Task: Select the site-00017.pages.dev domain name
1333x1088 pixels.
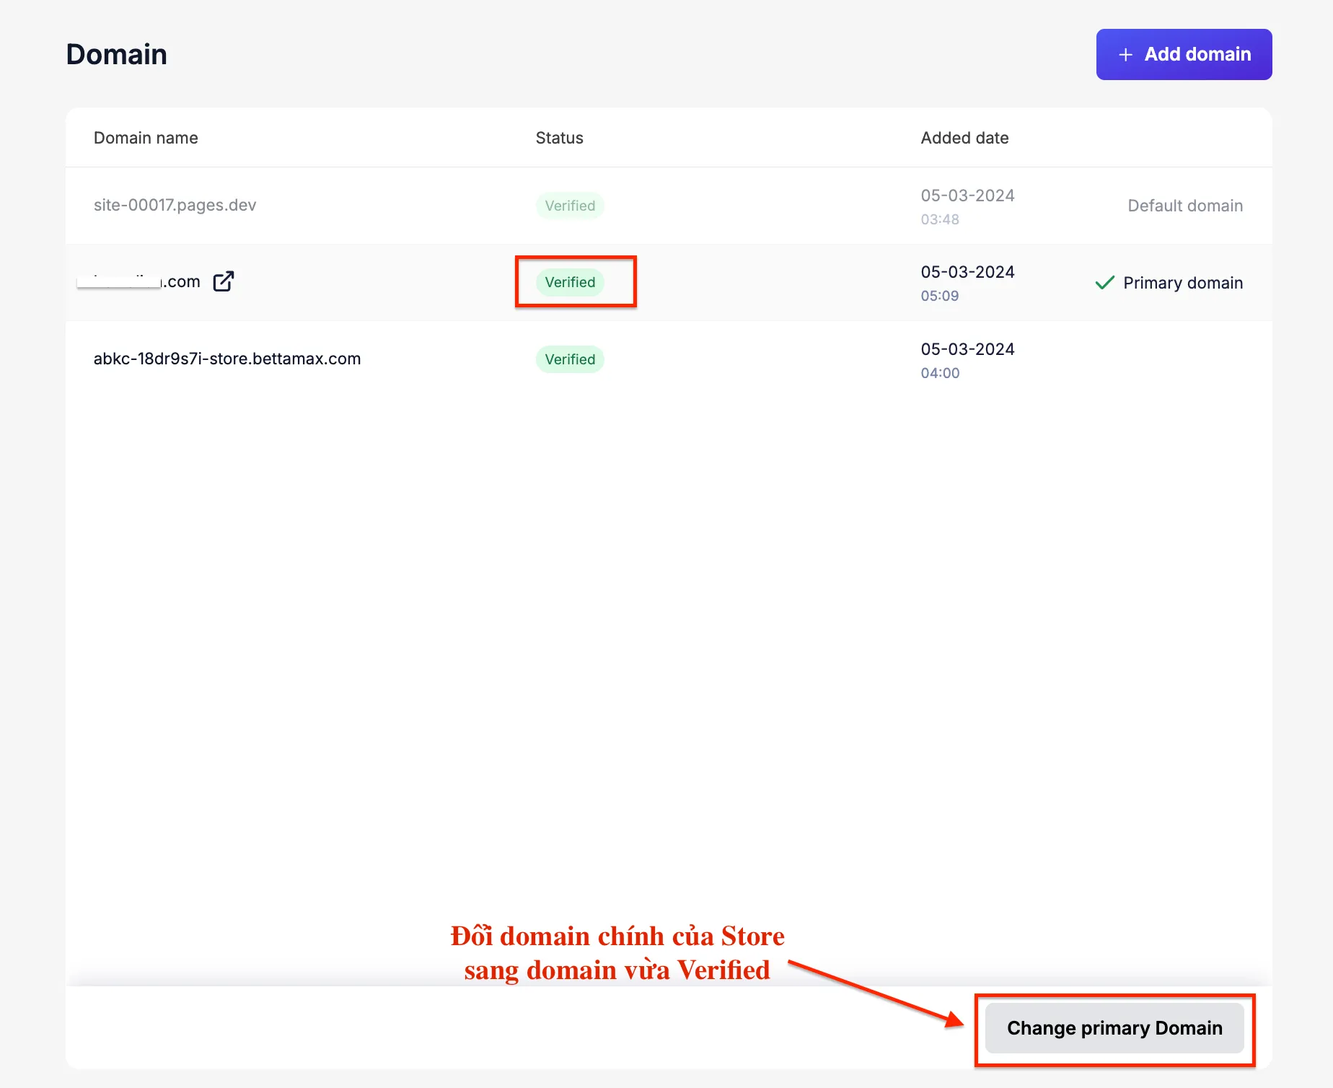Action: (175, 205)
